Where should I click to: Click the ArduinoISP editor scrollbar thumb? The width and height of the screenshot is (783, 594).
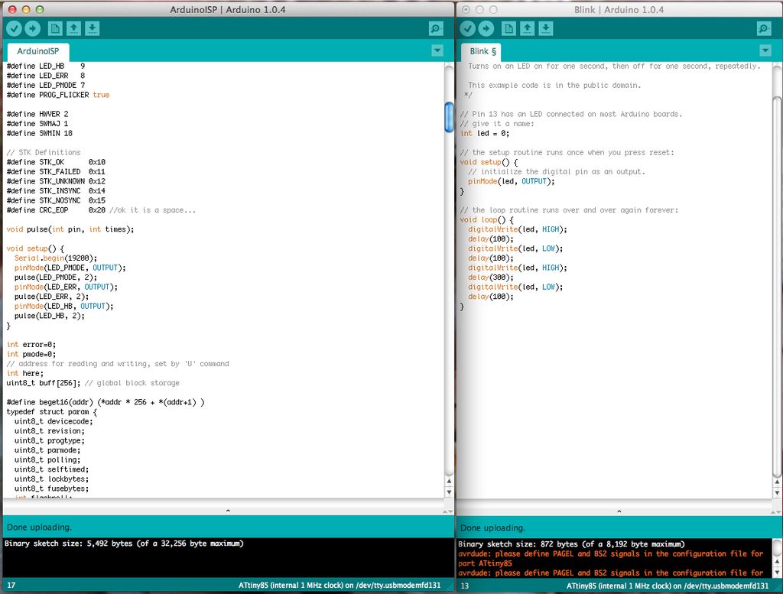450,117
